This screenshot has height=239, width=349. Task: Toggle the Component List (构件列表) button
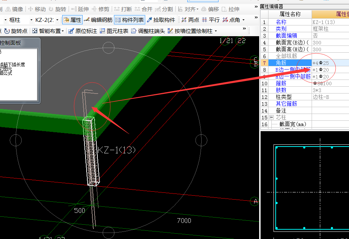[129, 20]
